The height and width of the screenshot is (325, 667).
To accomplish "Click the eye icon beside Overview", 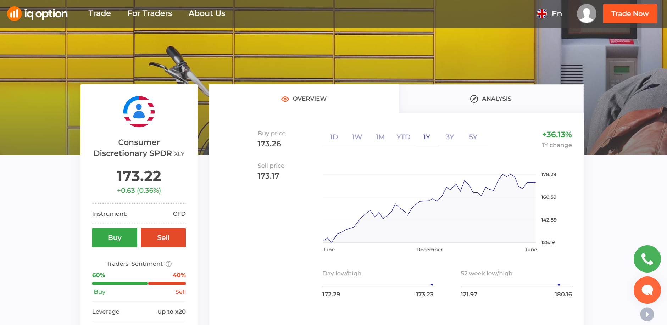I will 285,99.
